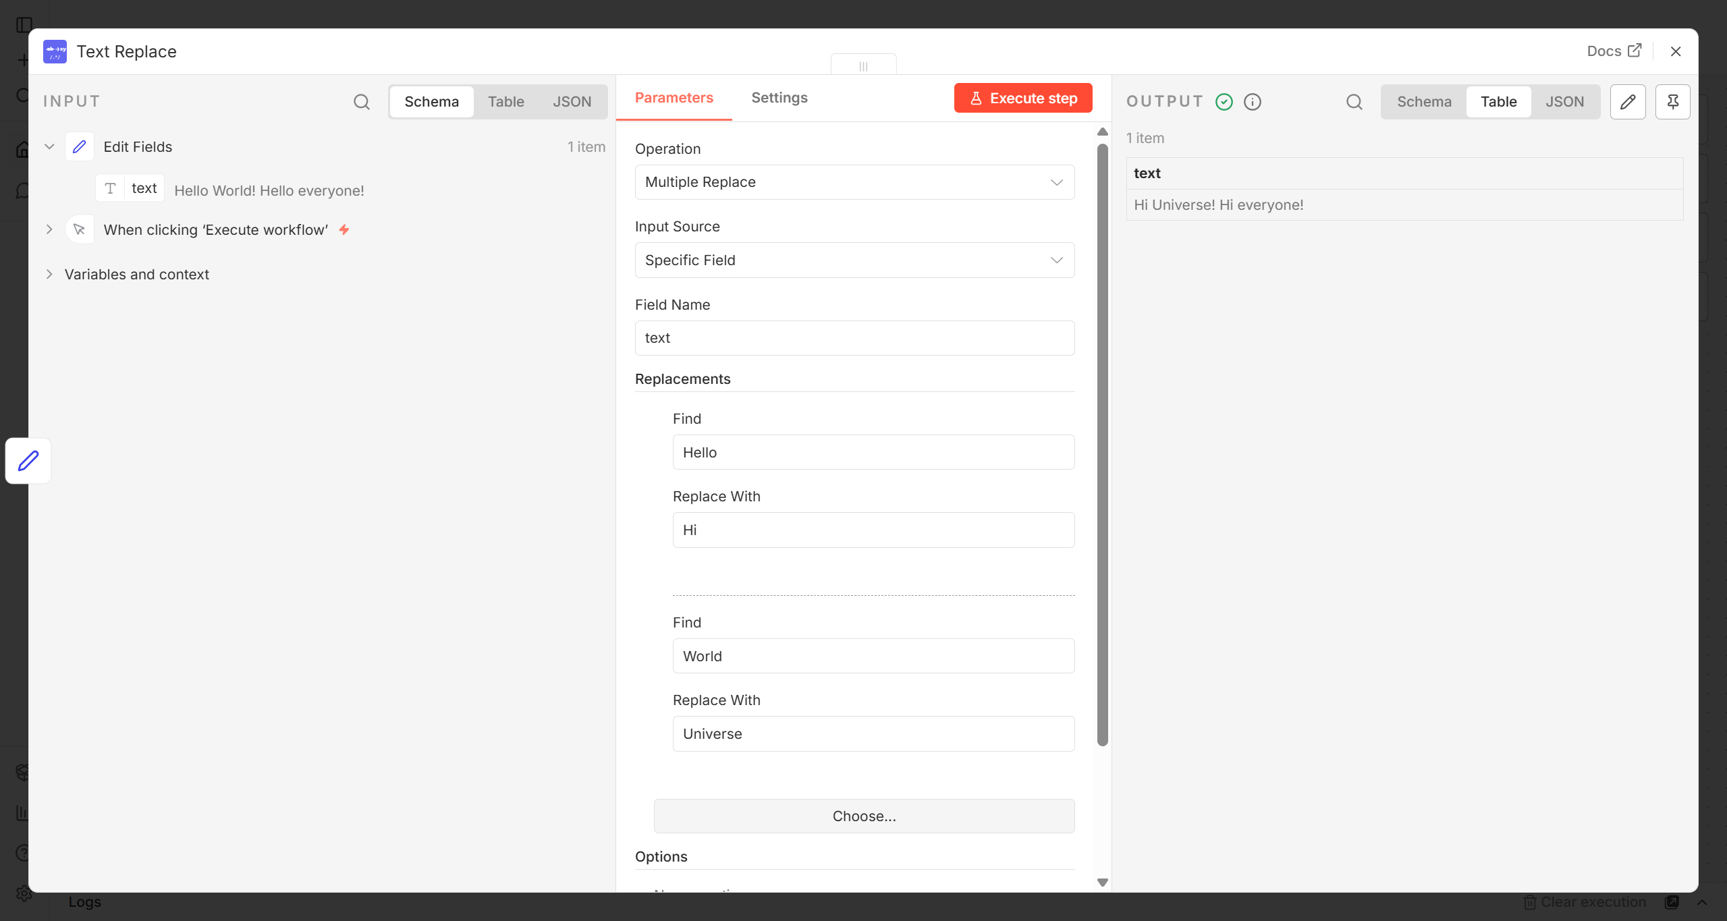
Task: Search the input panel data
Action: coord(362,102)
